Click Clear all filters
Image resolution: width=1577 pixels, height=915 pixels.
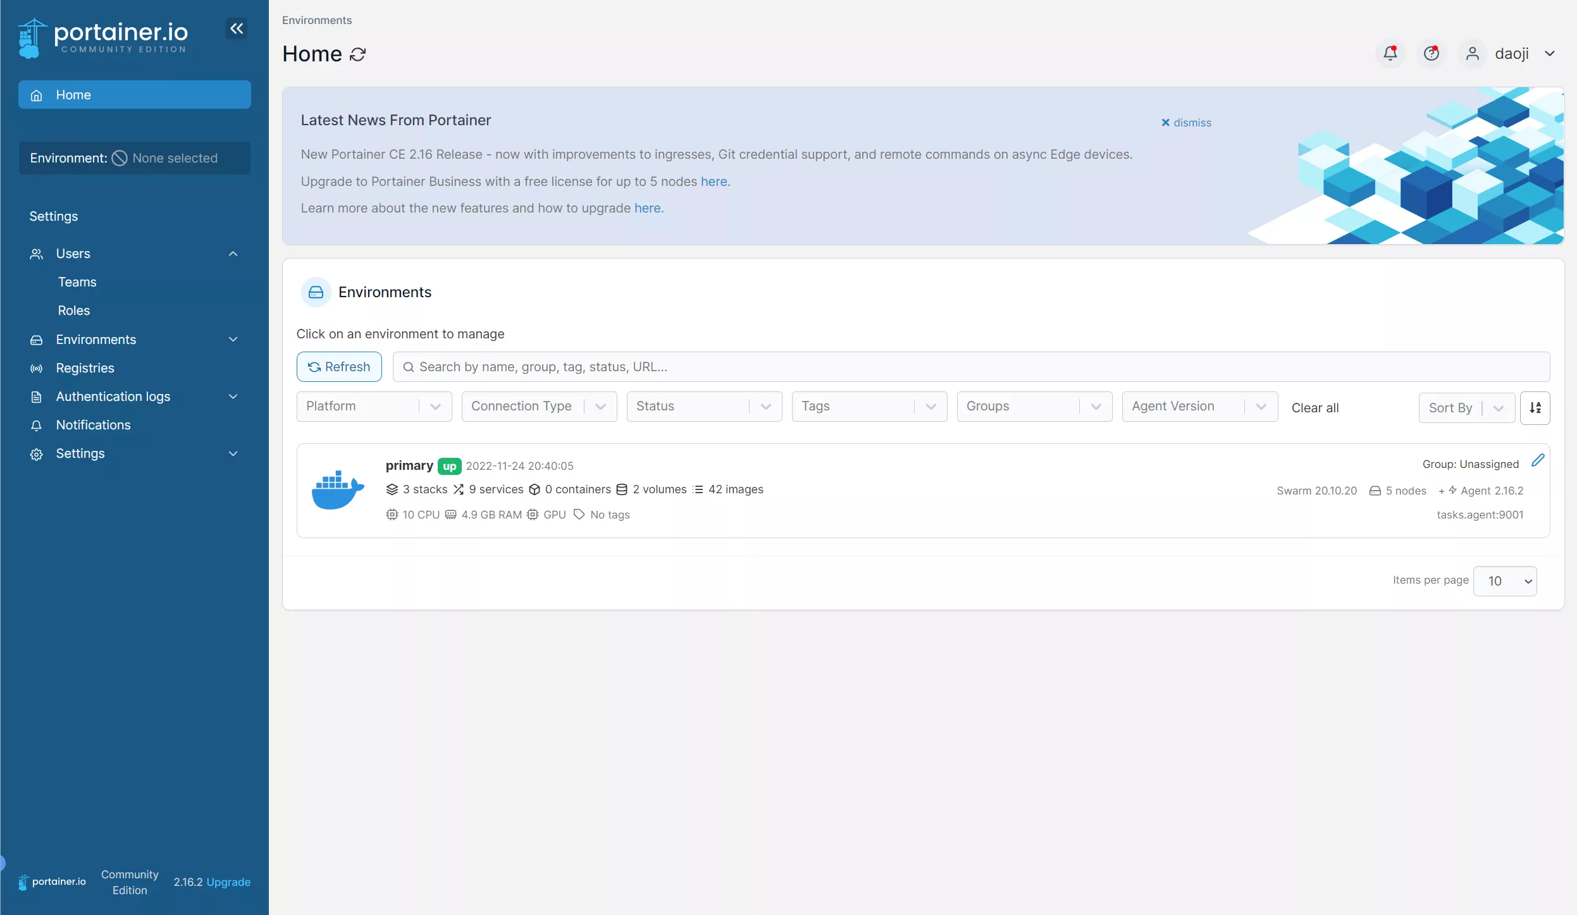click(1314, 408)
